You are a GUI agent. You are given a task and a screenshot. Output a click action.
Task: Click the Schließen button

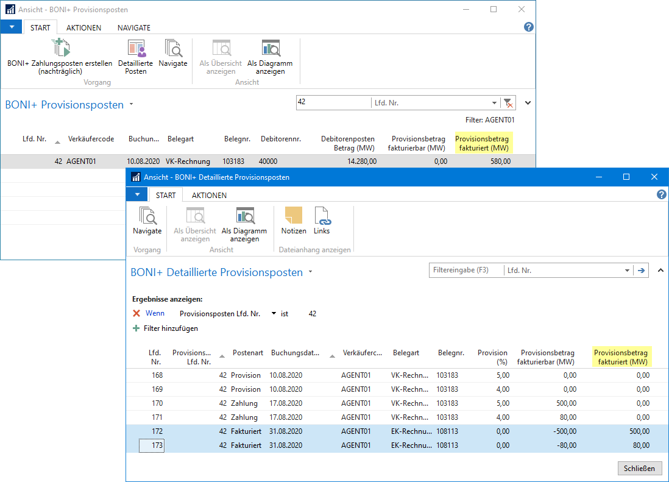[640, 468]
